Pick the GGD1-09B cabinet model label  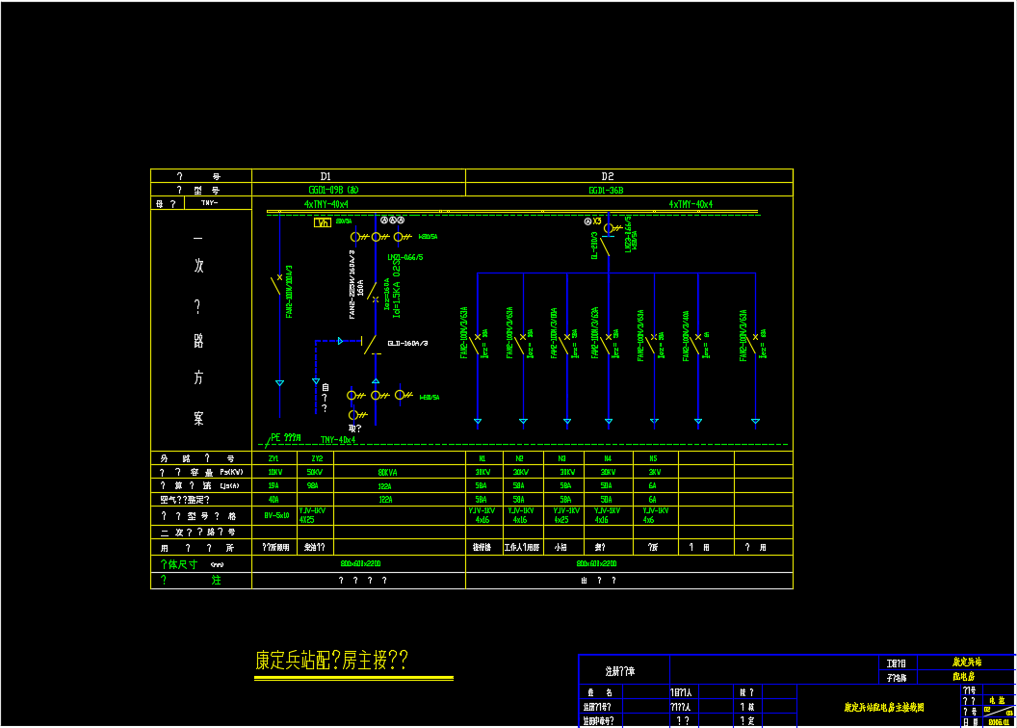point(333,190)
